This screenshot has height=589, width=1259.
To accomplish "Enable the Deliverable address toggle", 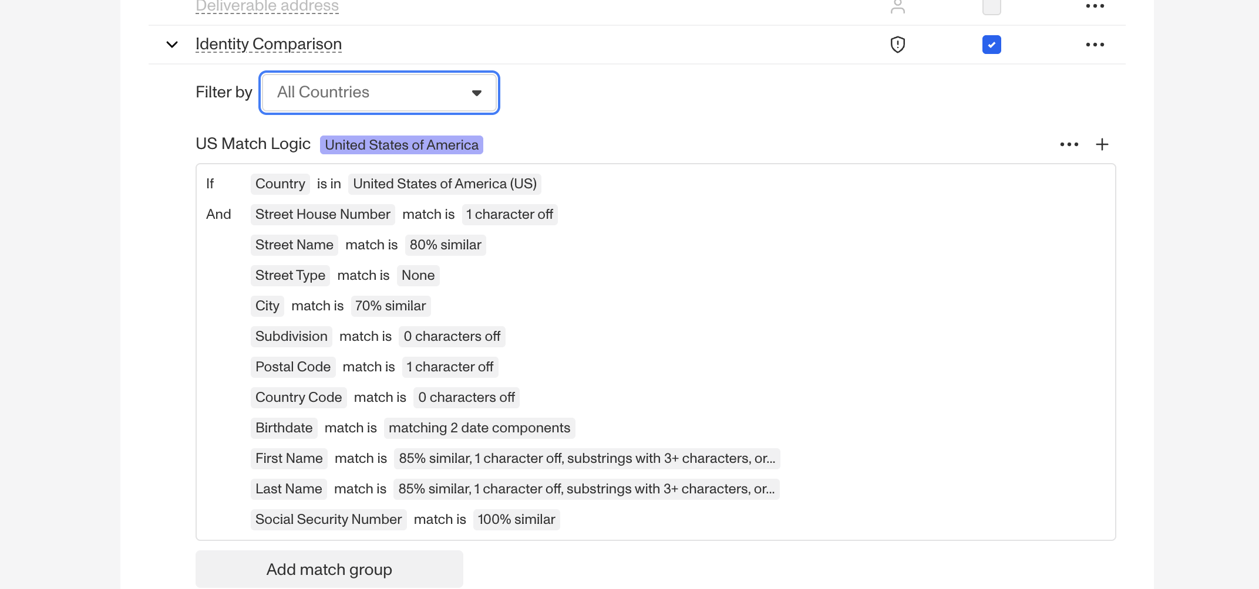I will pos(991,7).
